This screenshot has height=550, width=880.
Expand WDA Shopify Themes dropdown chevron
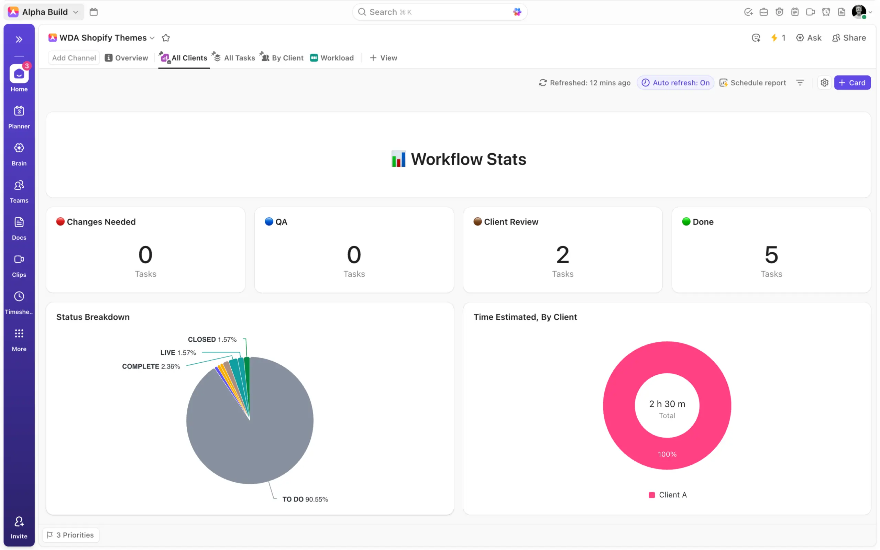pyautogui.click(x=152, y=38)
